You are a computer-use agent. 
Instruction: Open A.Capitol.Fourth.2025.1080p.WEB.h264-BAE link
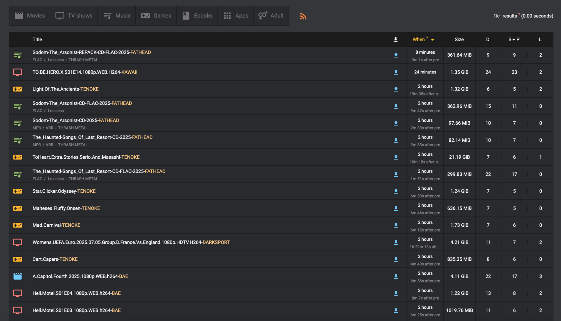(x=80, y=276)
